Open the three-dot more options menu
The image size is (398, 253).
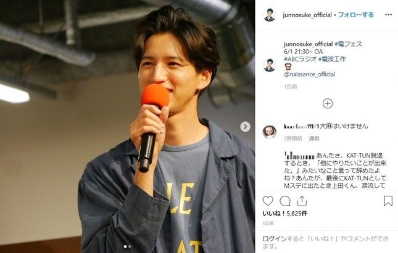pyautogui.click(x=388, y=15)
